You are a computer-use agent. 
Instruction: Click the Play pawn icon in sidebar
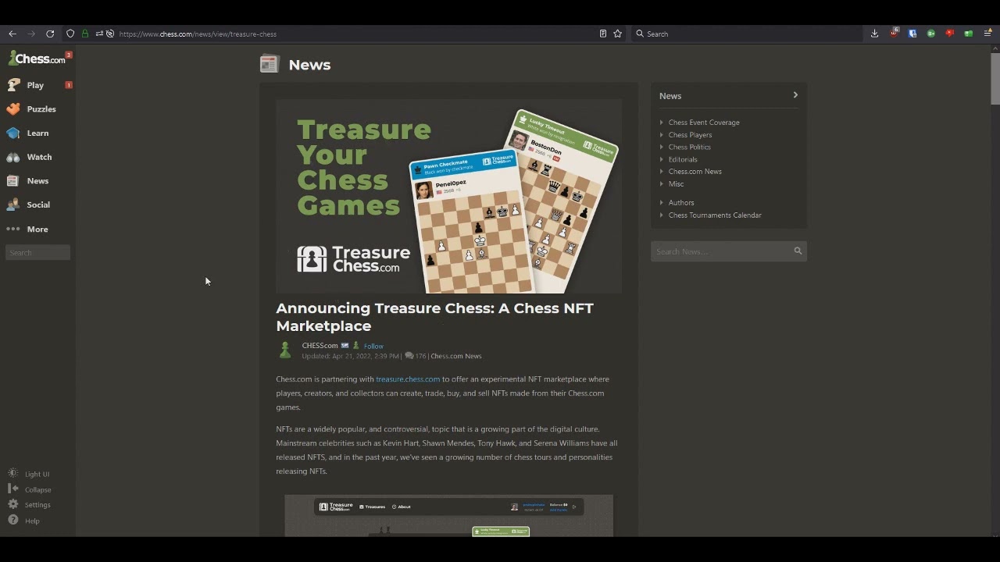coord(13,84)
